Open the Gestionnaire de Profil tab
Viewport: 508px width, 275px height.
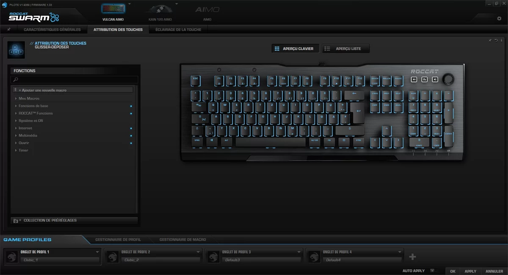118,239
